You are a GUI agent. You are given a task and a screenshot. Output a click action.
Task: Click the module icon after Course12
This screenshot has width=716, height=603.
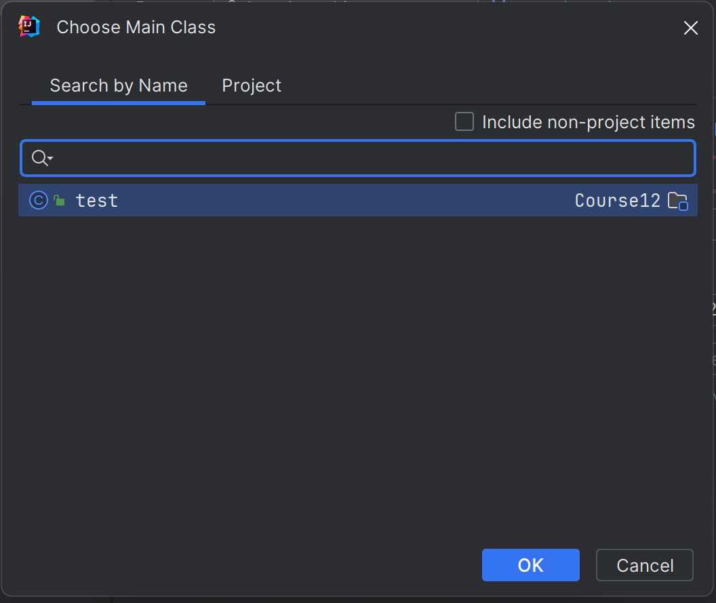(678, 200)
